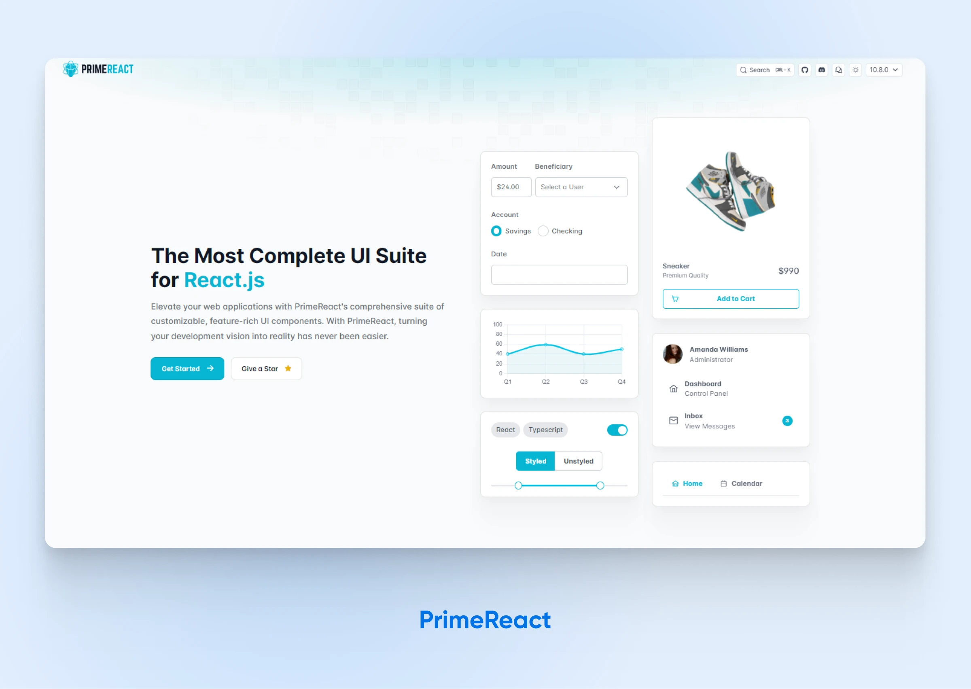971x689 pixels.
Task: Switch to the Styled tab
Action: pyautogui.click(x=536, y=461)
